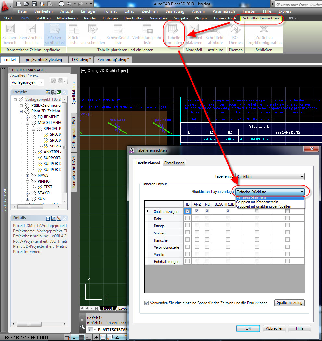The width and height of the screenshot is (322, 341).
Task: Click the Save diskette icon
Action: [34, 4]
